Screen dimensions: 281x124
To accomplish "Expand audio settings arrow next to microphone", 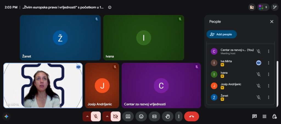I will tap(87, 117).
